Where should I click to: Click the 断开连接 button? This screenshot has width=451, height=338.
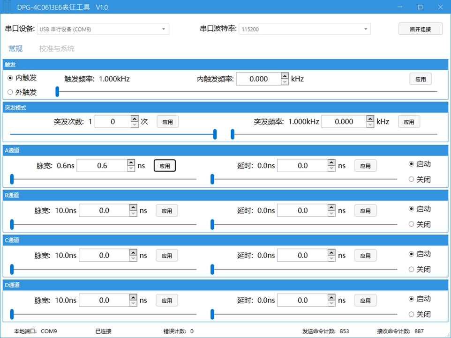[x=420, y=29]
